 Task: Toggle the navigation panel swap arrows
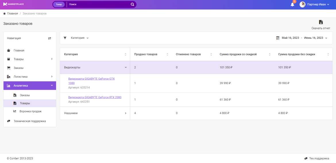[x=49, y=38]
